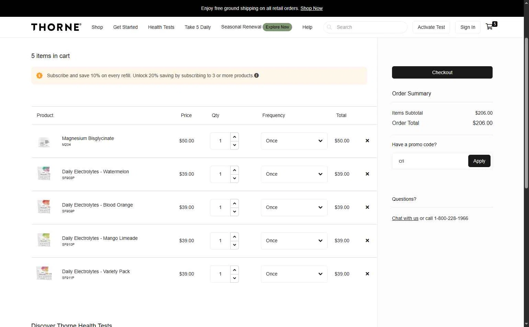Viewport: 529px width, 327px height.
Task: Go to Health Tests menu
Action: [x=161, y=27]
